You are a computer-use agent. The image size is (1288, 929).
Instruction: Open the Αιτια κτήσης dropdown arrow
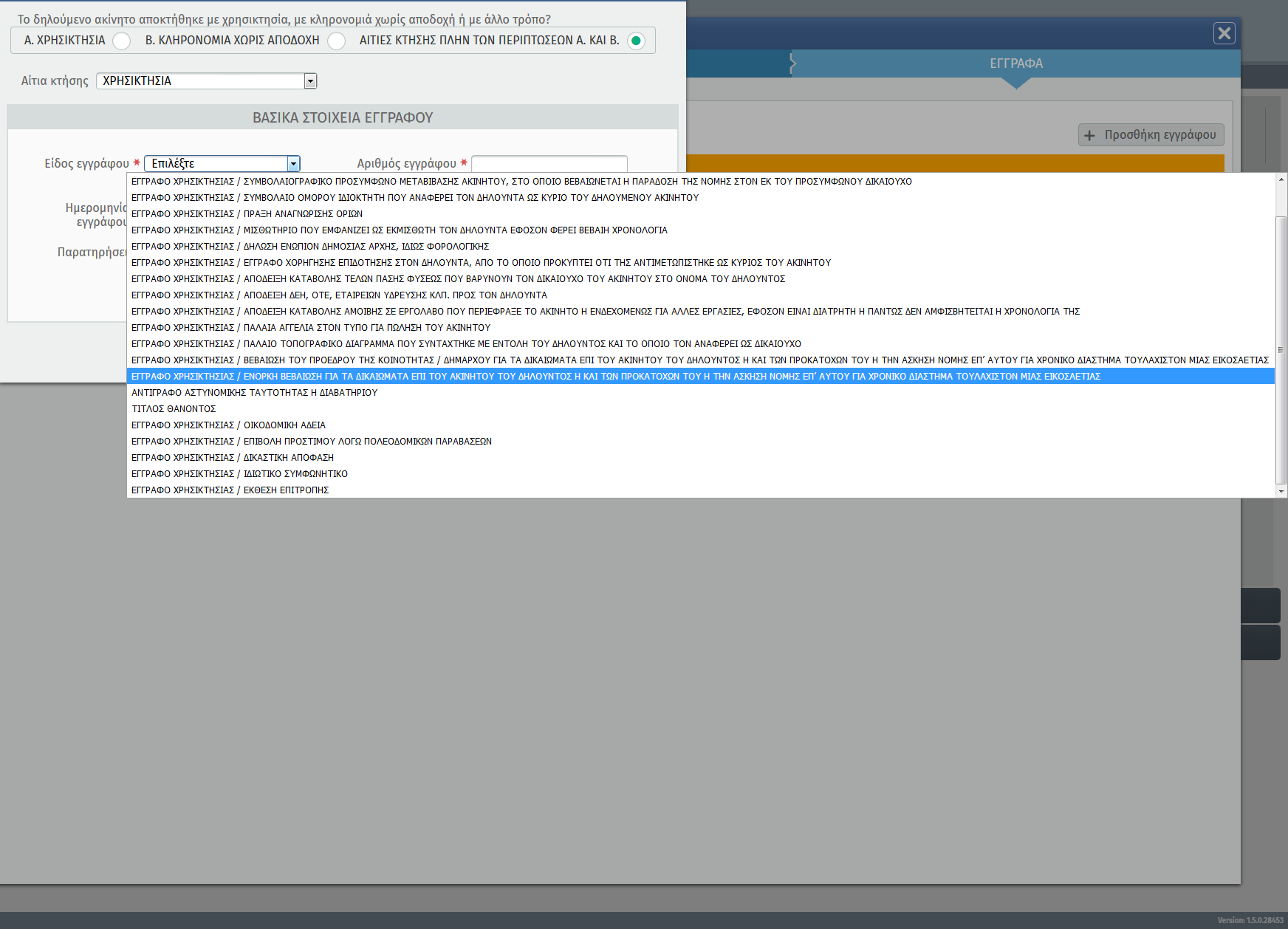click(x=311, y=81)
